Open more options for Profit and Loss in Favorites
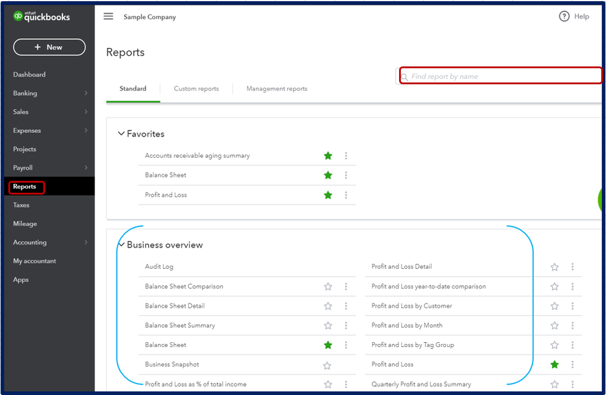The width and height of the screenshot is (606, 395). coord(346,195)
